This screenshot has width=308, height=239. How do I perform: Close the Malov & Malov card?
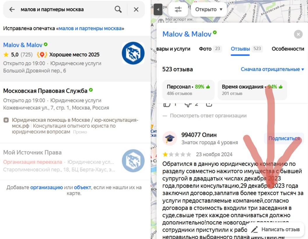tap(298, 34)
